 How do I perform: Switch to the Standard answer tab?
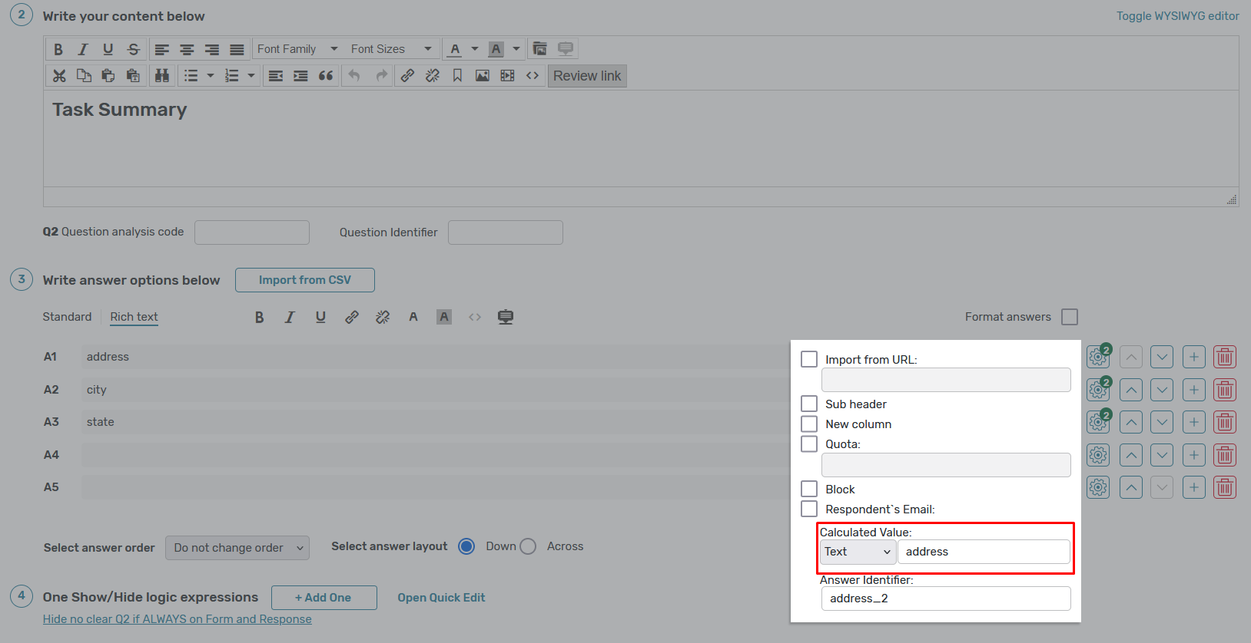[67, 317]
